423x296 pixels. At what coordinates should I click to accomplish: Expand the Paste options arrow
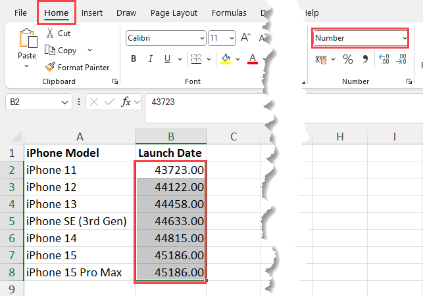click(27, 66)
